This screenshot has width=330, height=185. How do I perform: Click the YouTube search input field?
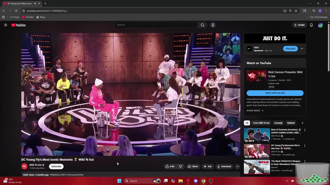(x=156, y=25)
